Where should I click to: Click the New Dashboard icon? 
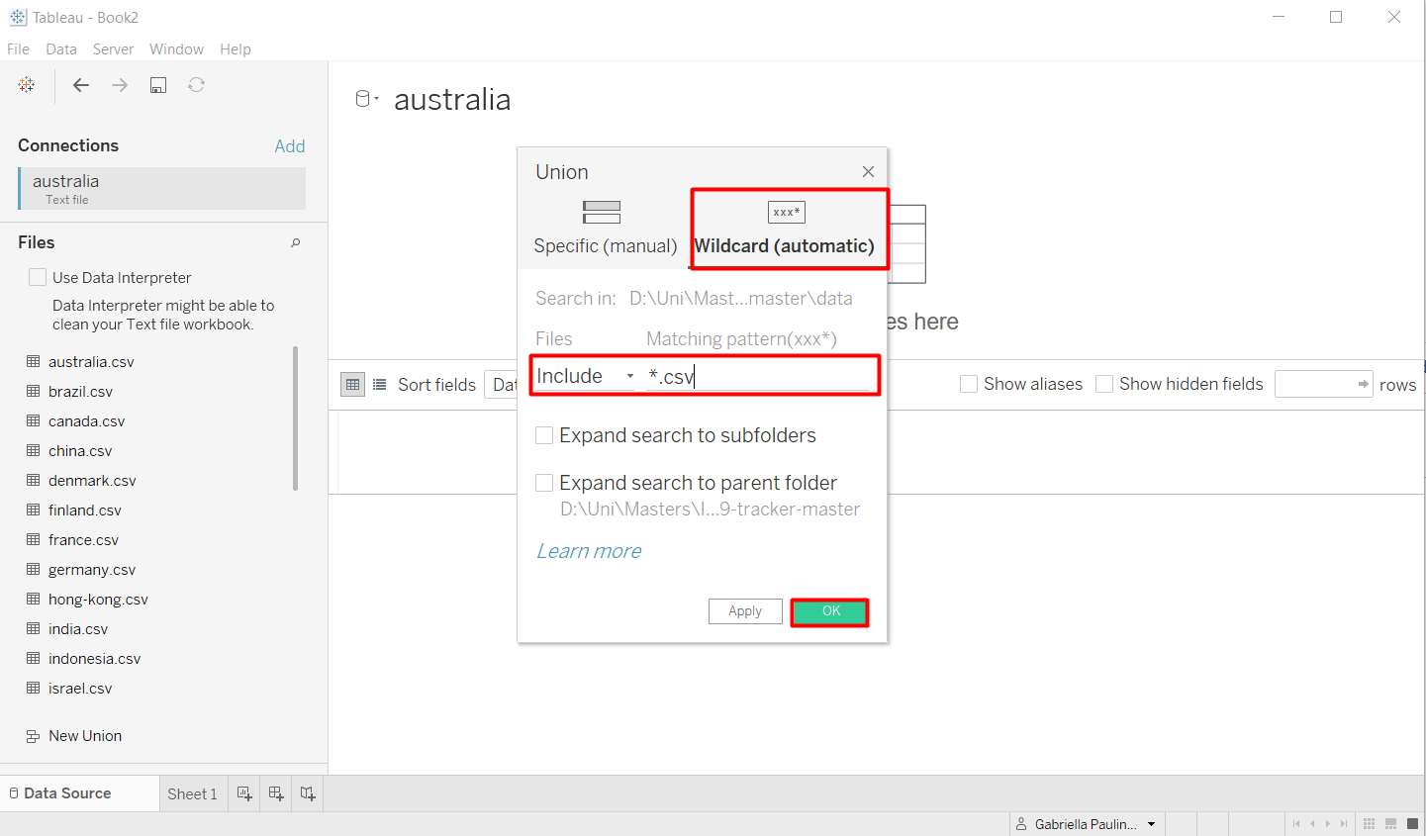(x=275, y=792)
